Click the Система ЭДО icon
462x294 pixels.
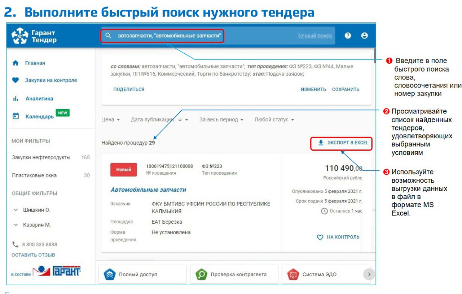293,275
